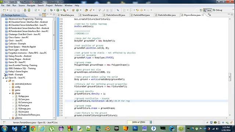The height and width of the screenshot is (132, 235).
Task: Open the Source menu
Action: click(21, 5)
